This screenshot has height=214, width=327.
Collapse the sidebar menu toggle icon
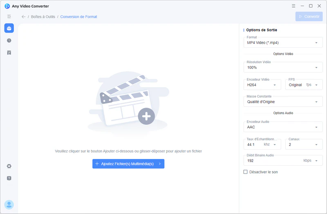[x=9, y=16]
